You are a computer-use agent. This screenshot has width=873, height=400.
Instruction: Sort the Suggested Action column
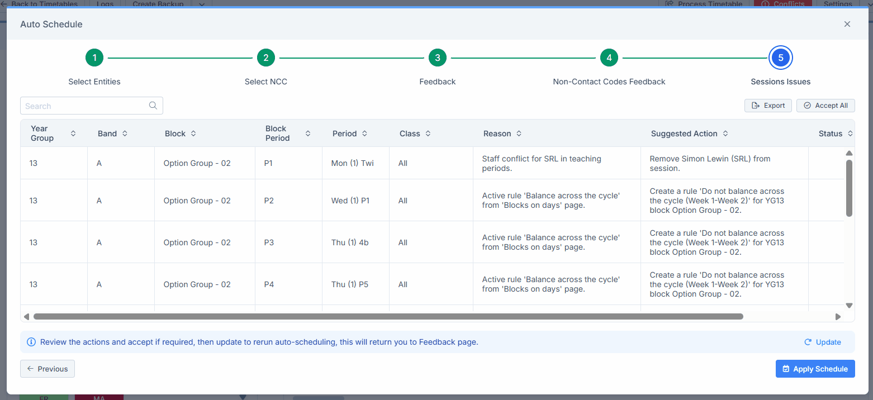(x=725, y=134)
